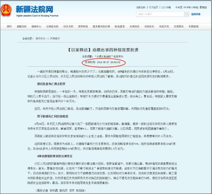Viewport: 212px width, 194px height.
Task: Click 旧版回顾 link at top
Action: pos(140,7)
